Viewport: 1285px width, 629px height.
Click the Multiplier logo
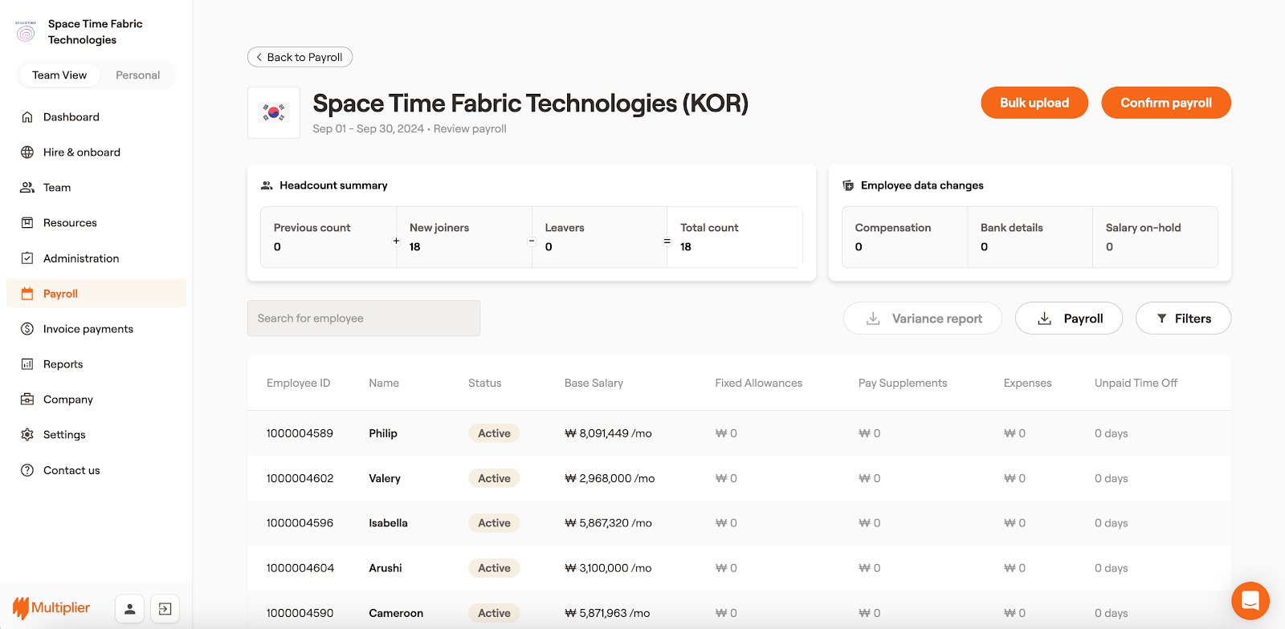click(x=51, y=608)
